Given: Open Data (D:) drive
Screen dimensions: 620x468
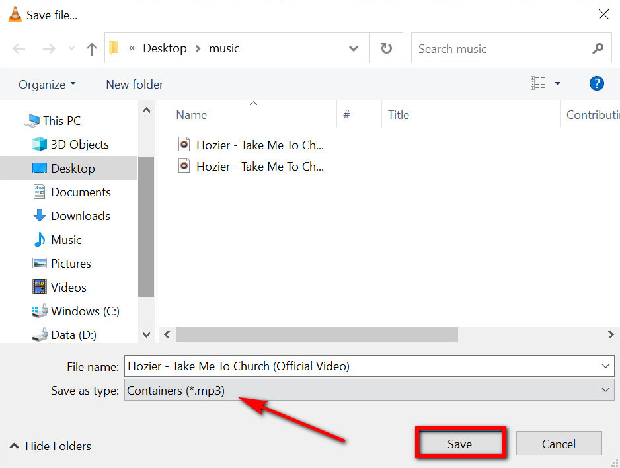Looking at the screenshot, I should 65,334.
